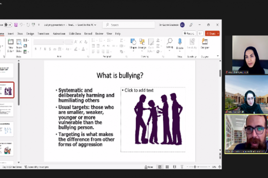This screenshot has height=178, width=268.
Task: Open the Design tab
Action: tap(30, 33)
